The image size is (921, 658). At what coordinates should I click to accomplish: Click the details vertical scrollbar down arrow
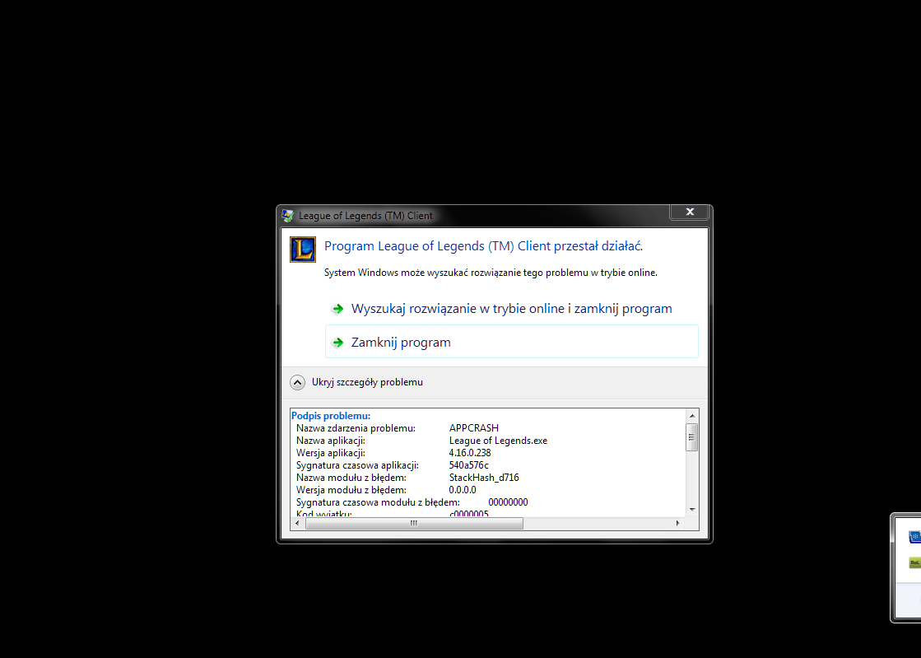692,510
